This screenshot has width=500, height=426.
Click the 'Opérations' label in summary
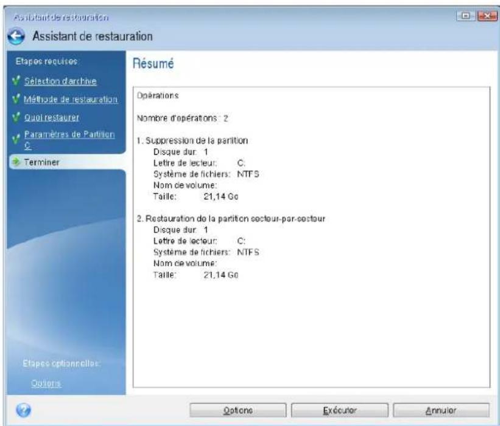(158, 95)
